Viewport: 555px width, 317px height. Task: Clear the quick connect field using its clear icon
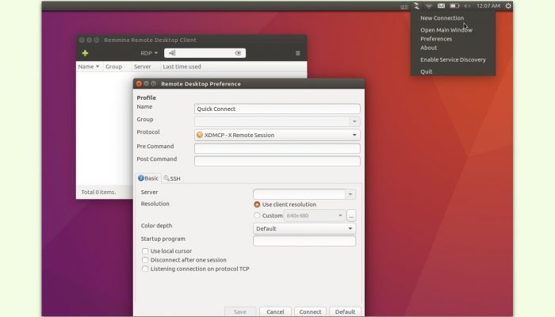(x=238, y=53)
